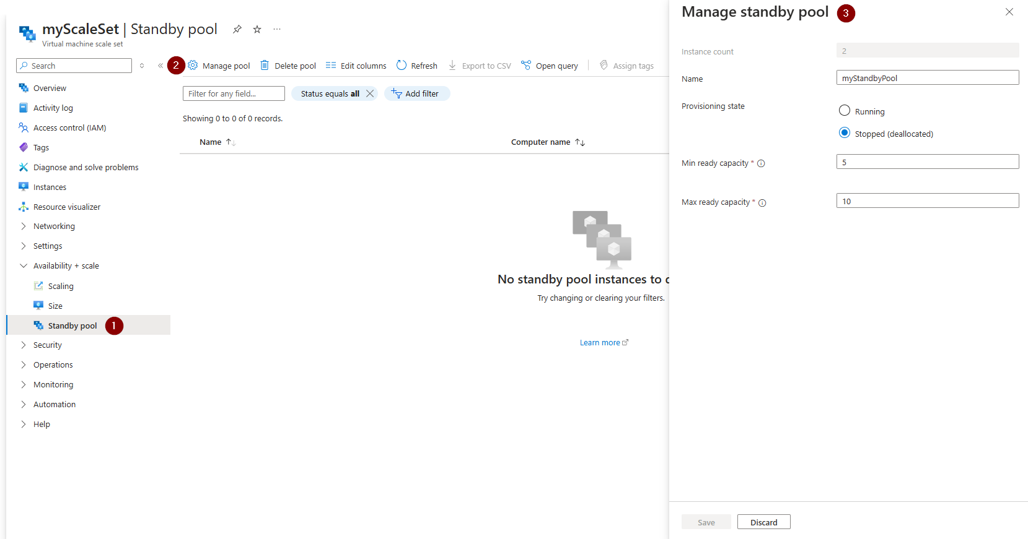Image resolution: width=1028 pixels, height=539 pixels.
Task: Favorite this scale set with the star icon
Action: 257,29
